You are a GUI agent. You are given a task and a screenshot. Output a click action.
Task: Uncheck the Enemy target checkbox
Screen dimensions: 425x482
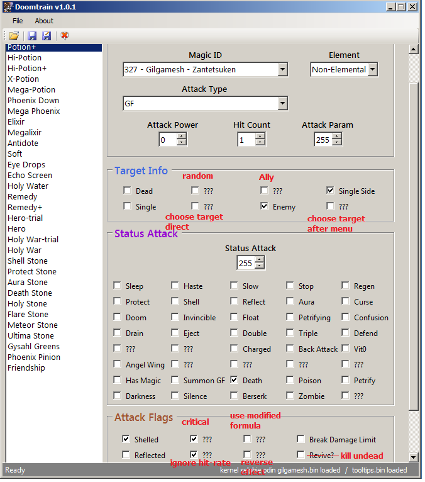point(264,206)
